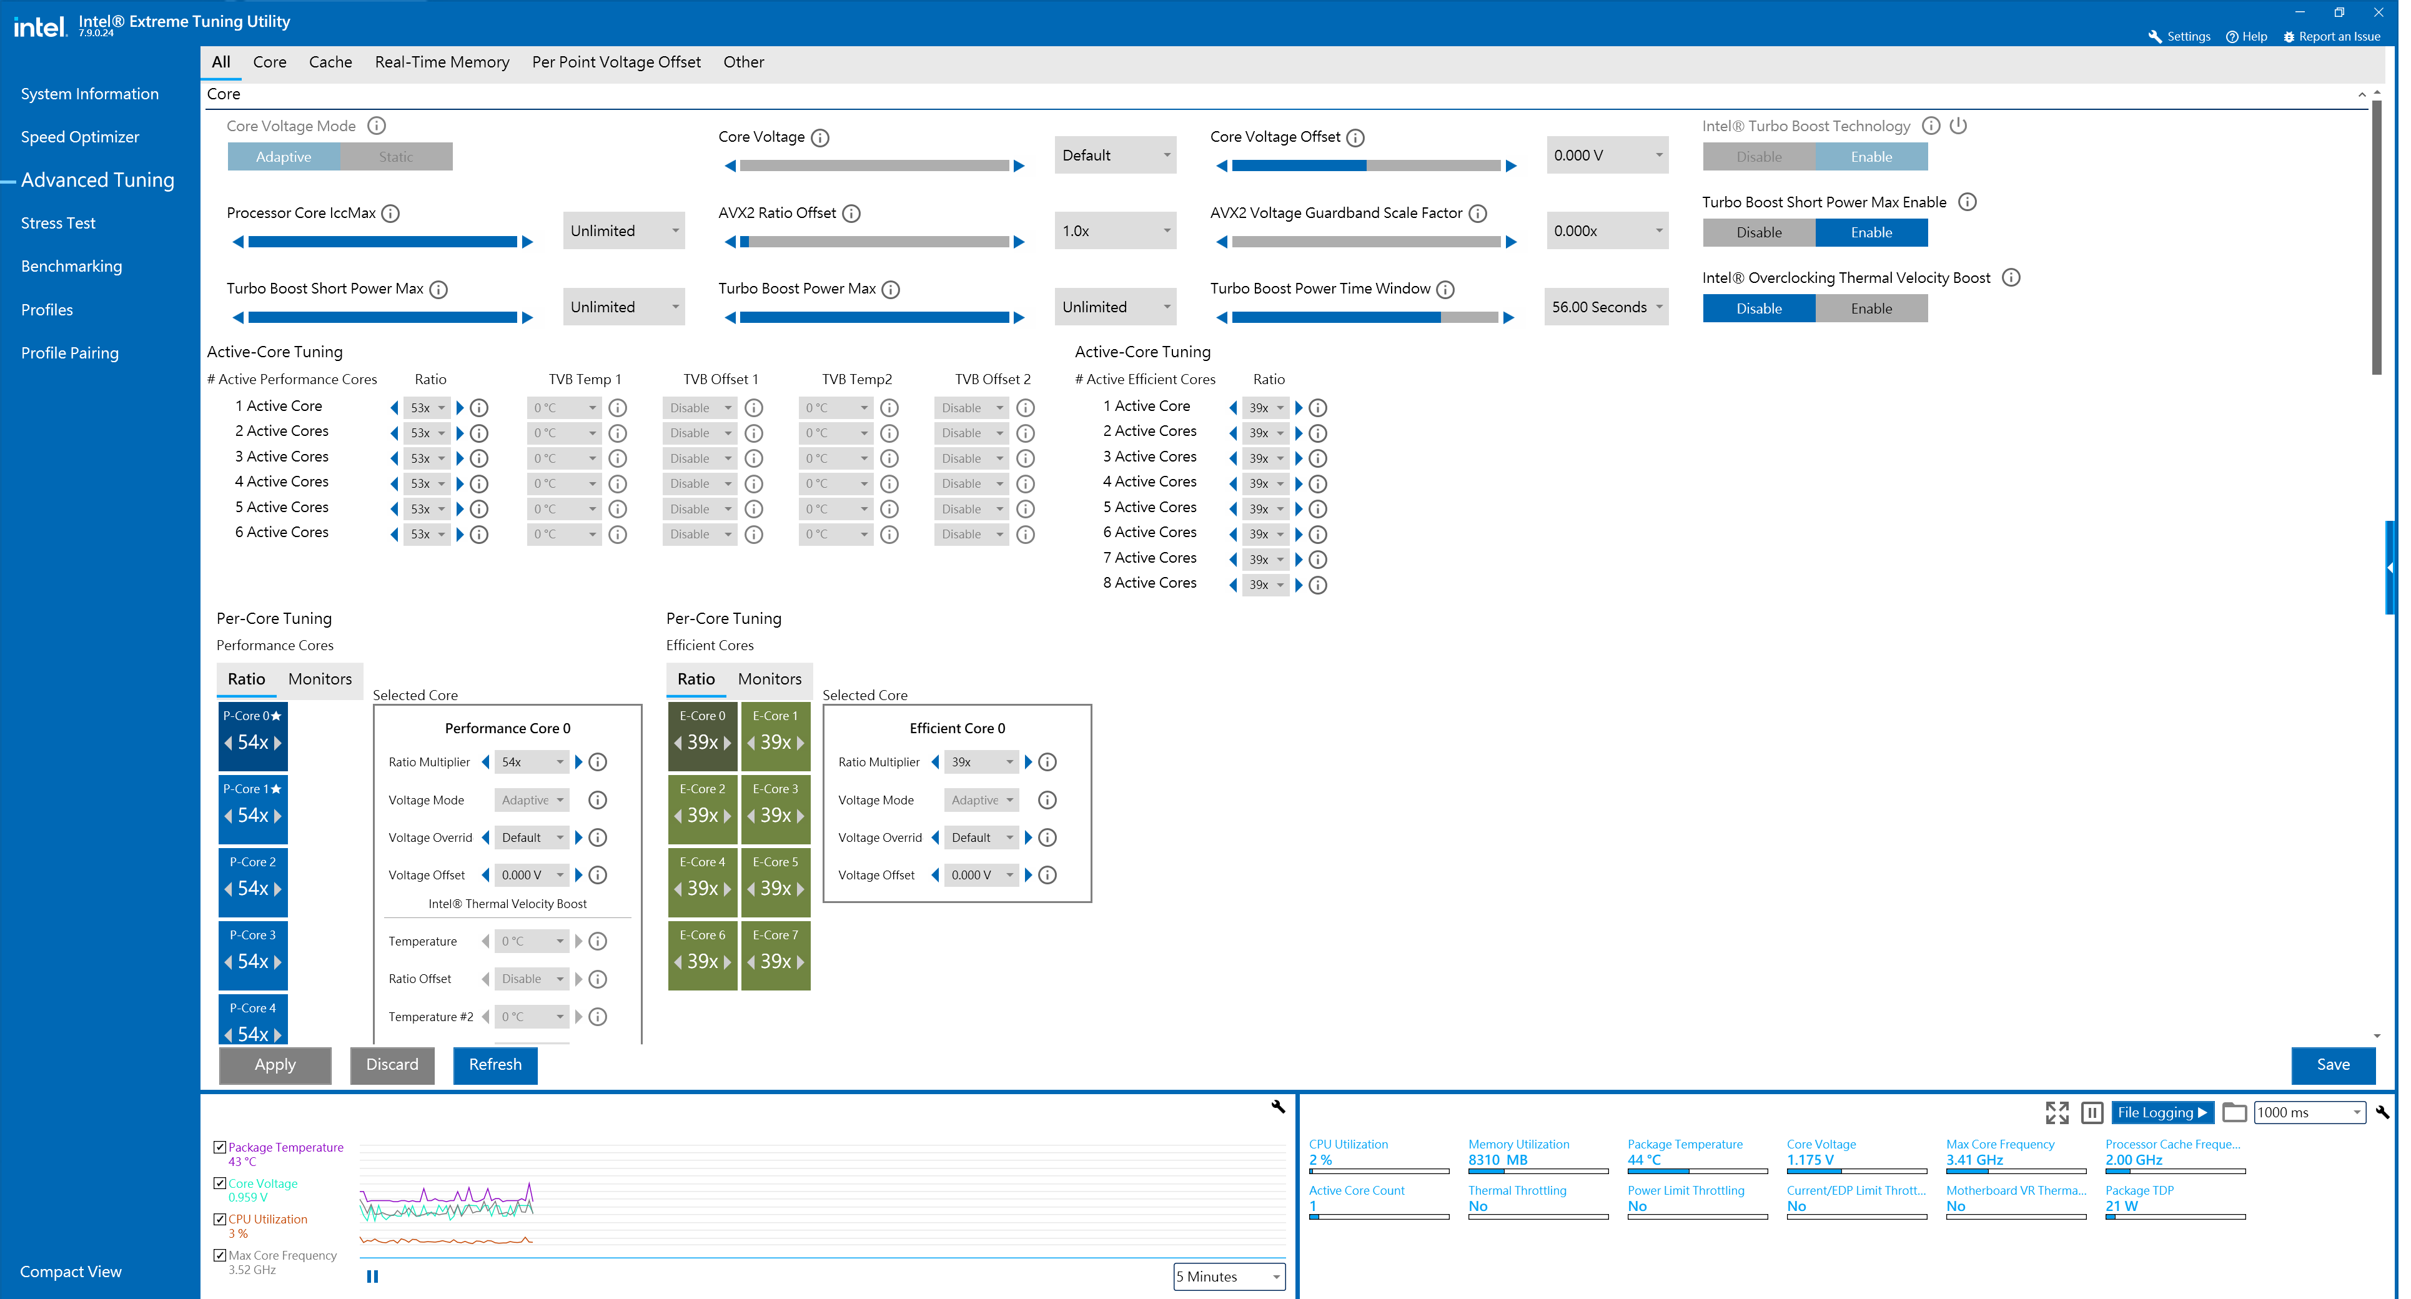Set Core Voltage Mode to Static
2411x1299 pixels.
point(396,156)
